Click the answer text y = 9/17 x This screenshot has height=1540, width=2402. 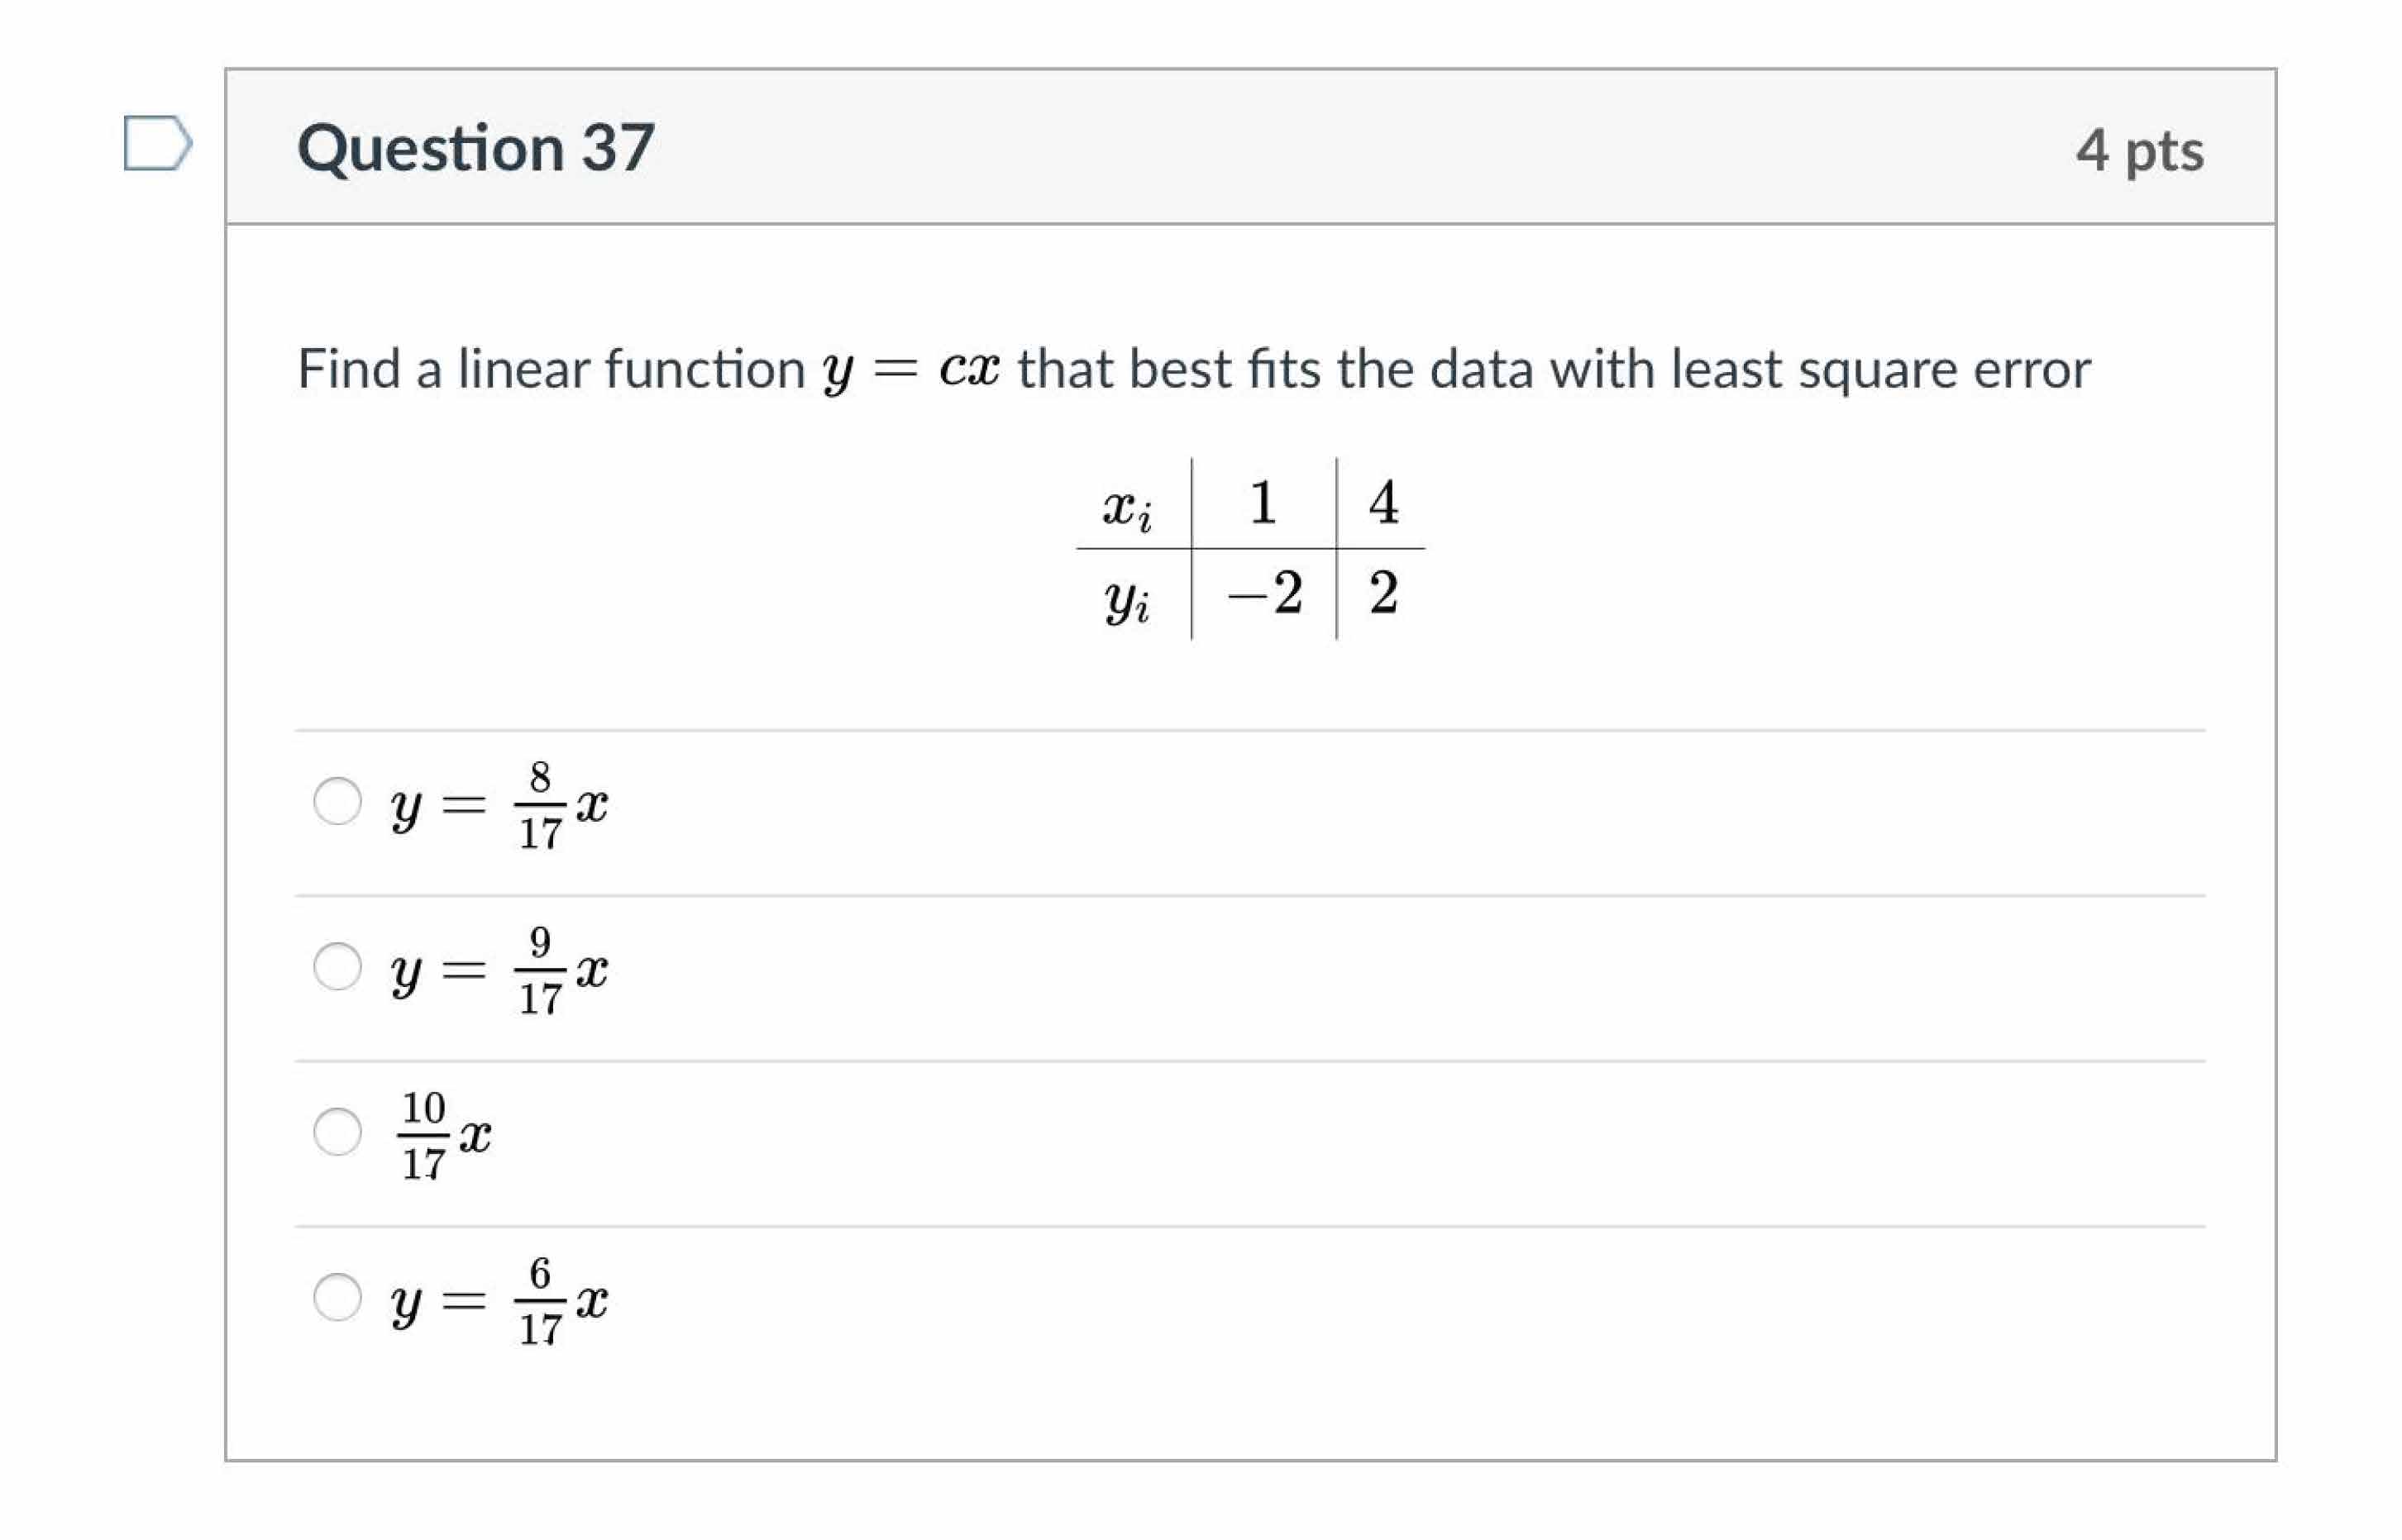(x=499, y=969)
